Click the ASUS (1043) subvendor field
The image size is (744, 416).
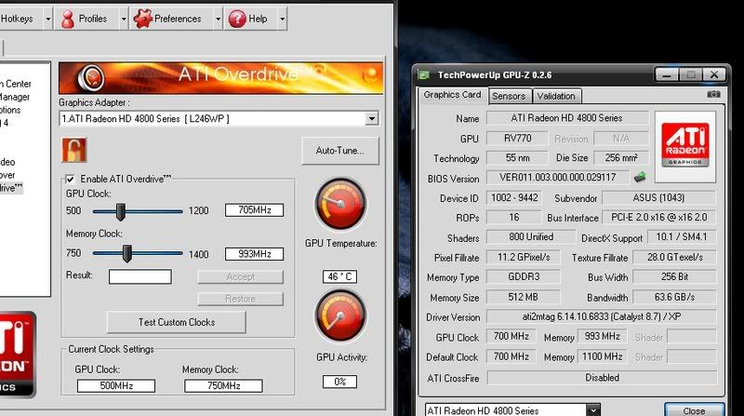658,197
